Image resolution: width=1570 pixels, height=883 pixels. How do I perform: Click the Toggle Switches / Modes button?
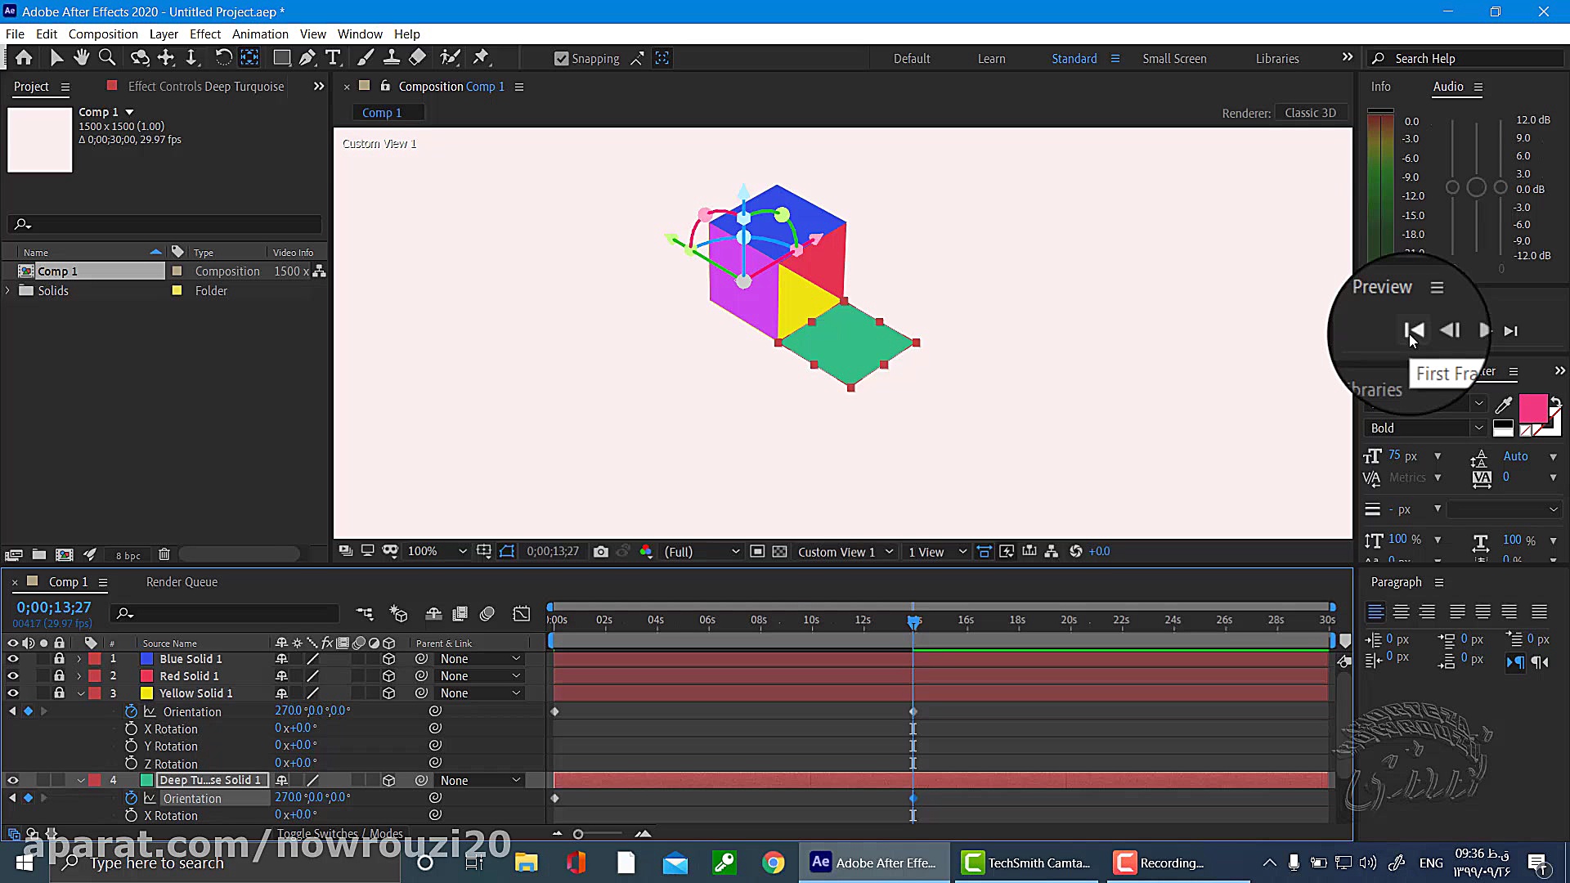coord(339,834)
